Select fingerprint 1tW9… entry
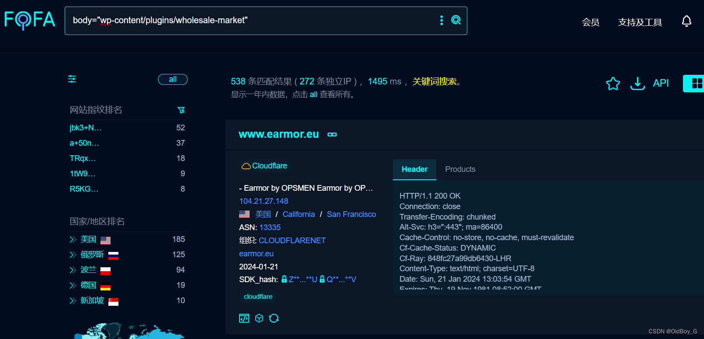The width and height of the screenshot is (704, 339). [82, 174]
